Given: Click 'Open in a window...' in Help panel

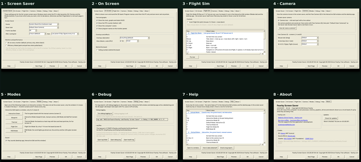Looking at the screenshot, I should click(x=194, y=148).
